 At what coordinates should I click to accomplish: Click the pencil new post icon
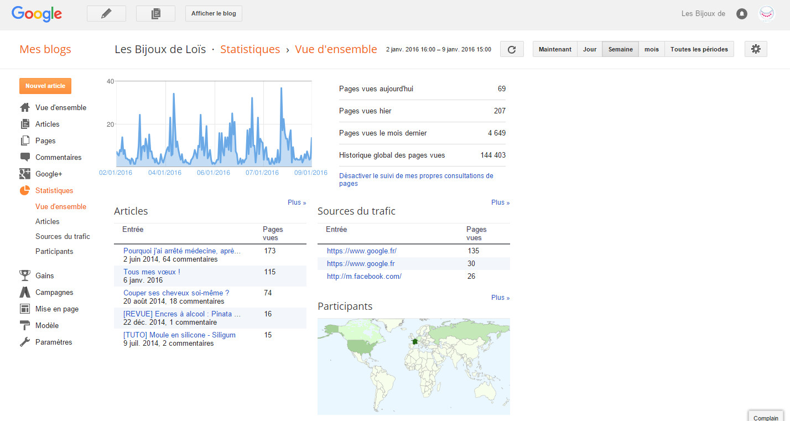click(106, 14)
